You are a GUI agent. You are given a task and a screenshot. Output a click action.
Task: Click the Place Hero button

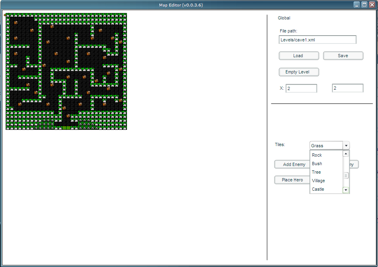pos(292,180)
